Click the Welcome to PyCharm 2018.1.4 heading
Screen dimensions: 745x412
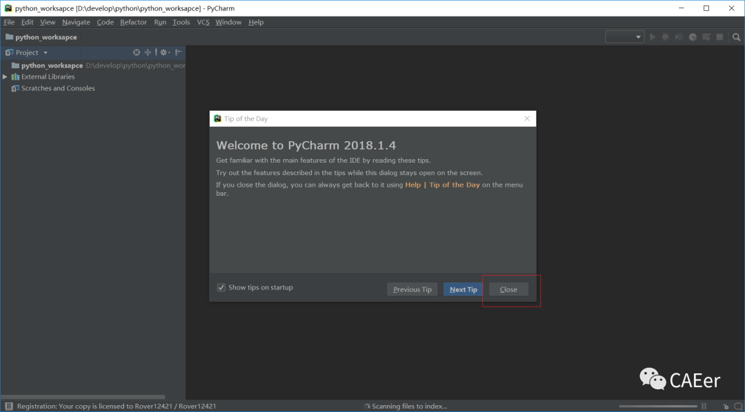point(306,145)
